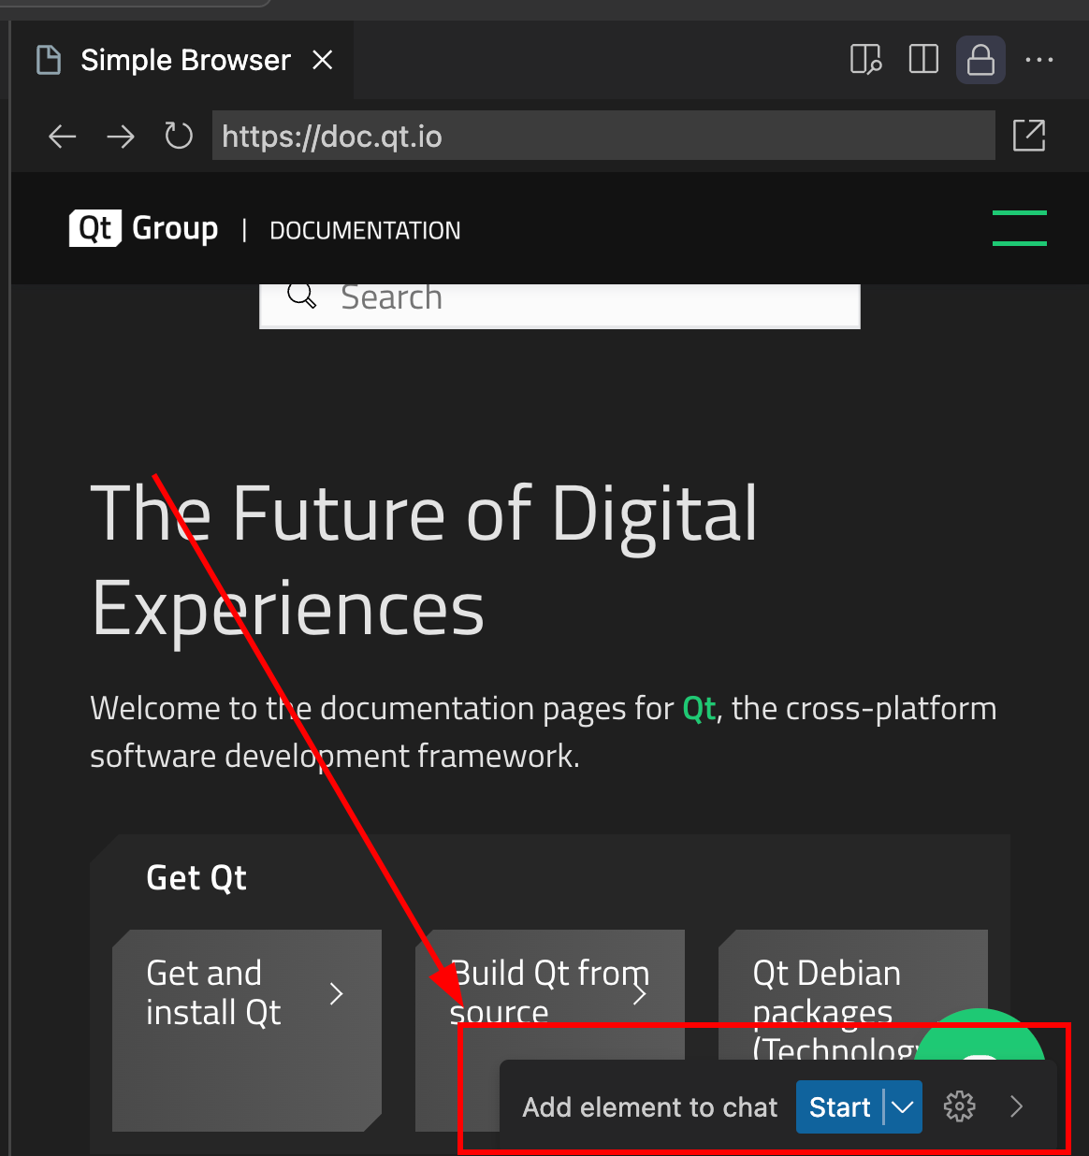Open the Build Qt from source card
The image size is (1089, 1156).
(x=550, y=993)
